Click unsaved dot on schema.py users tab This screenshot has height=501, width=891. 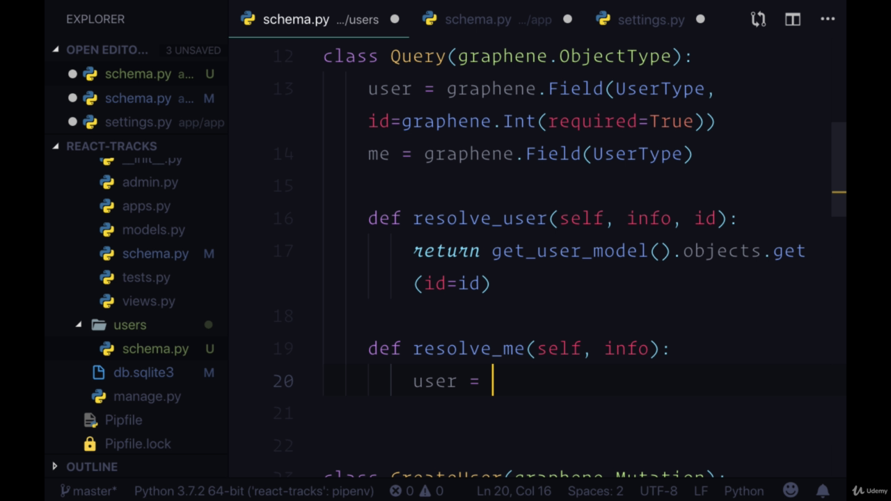click(395, 19)
